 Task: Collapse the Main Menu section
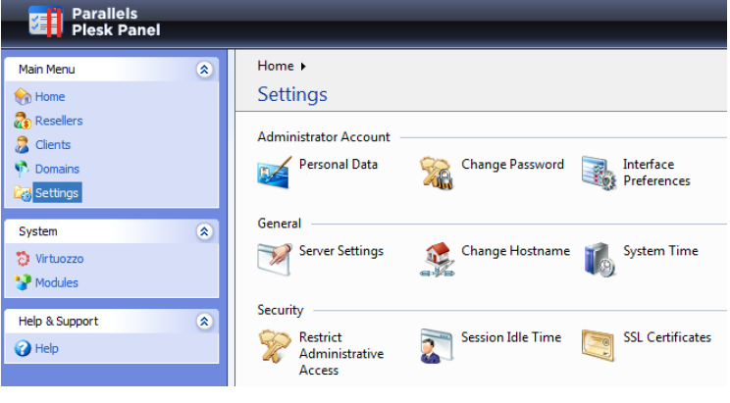[x=204, y=70]
